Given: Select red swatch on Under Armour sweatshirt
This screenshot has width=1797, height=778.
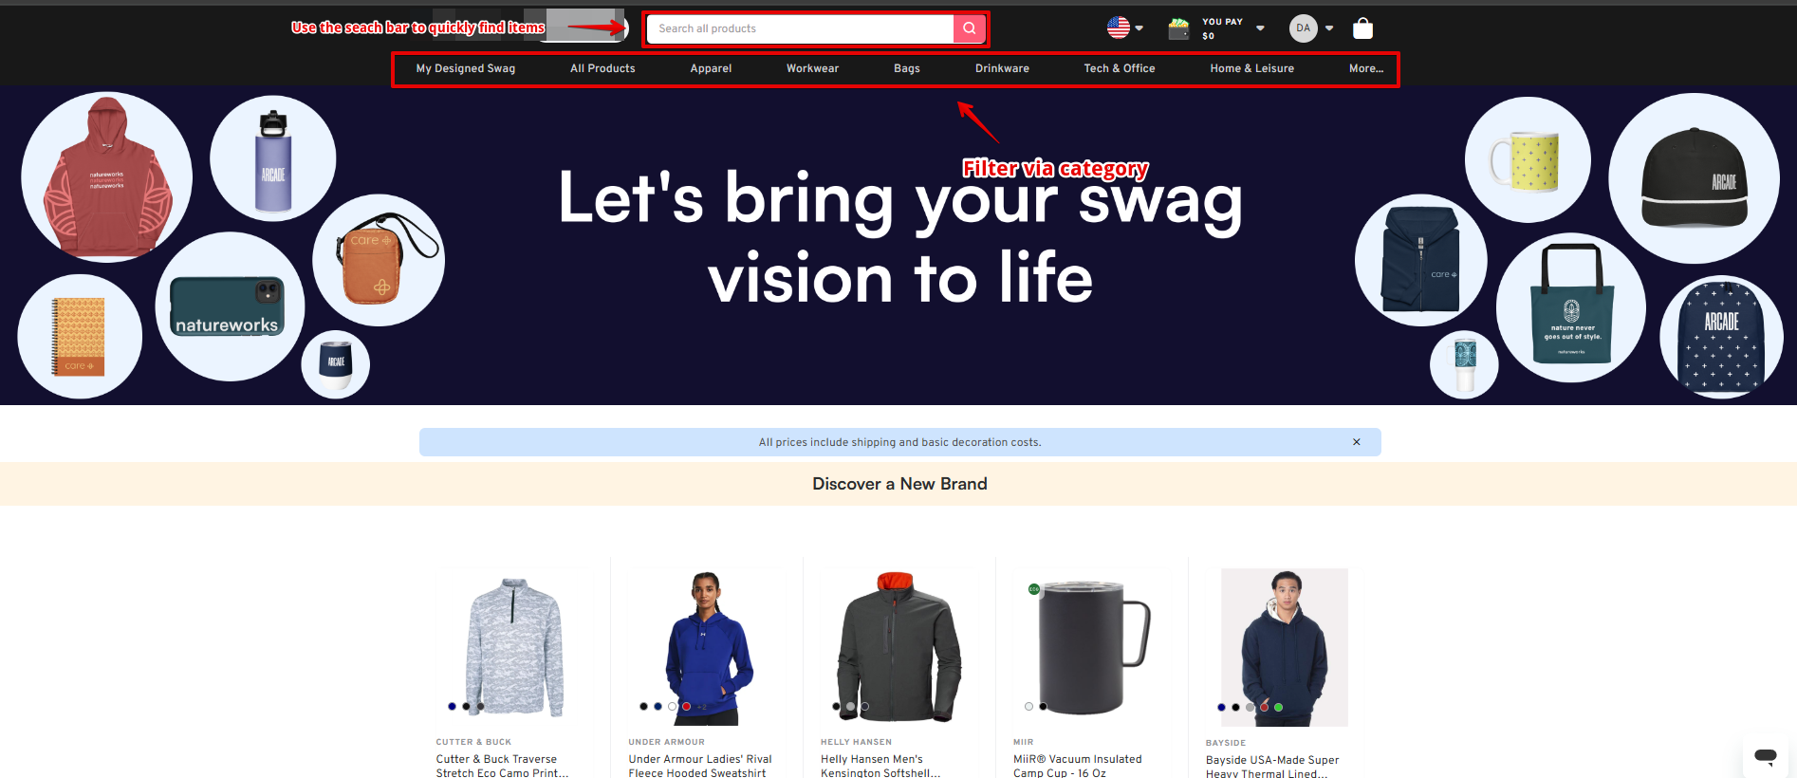Looking at the screenshot, I should [x=686, y=707].
